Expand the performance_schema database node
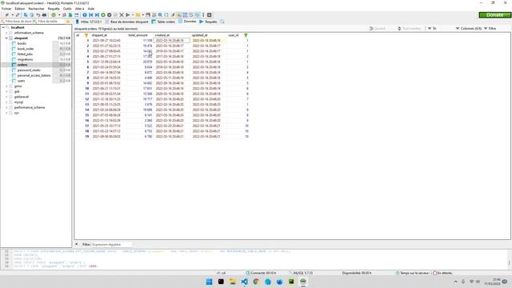 coord(6,107)
